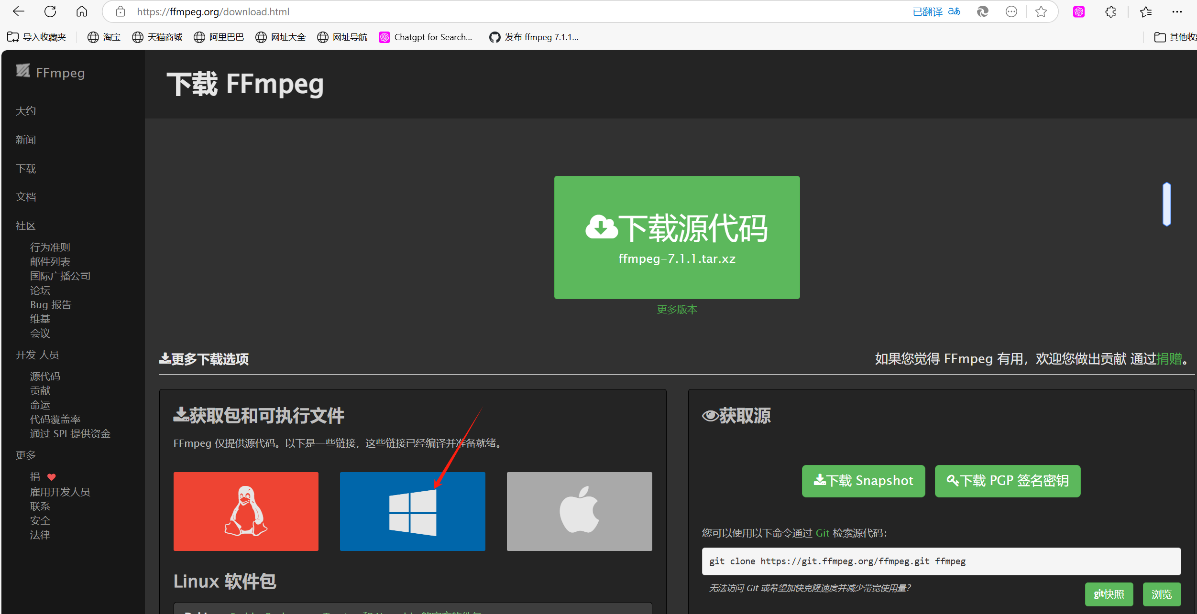Select the Windows logo download tile
This screenshot has width=1197, height=614.
coord(412,511)
